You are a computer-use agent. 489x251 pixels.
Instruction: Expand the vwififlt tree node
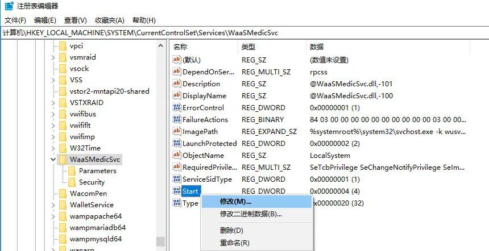pos(53,125)
